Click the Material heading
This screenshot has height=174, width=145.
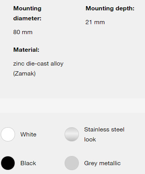click(26, 50)
